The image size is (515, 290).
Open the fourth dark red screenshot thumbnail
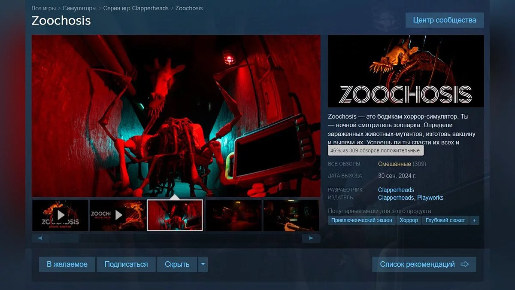click(x=233, y=215)
